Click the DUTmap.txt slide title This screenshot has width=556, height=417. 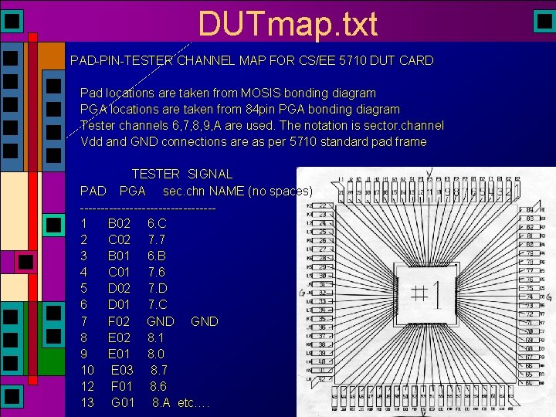point(287,24)
